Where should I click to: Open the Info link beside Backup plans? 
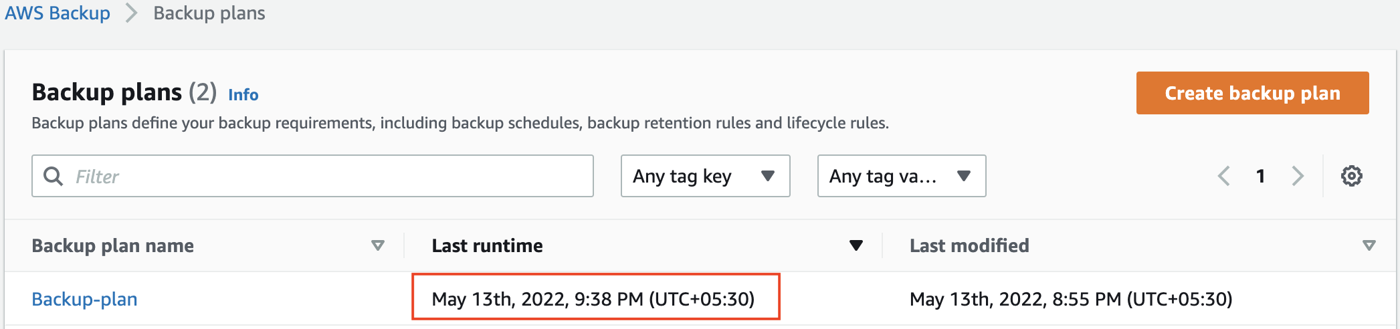click(243, 95)
